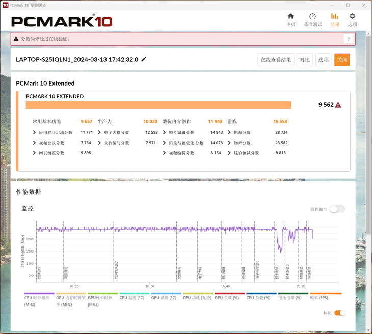Image resolution: width=372 pixels, height=334 pixels.
Task: Click the 对比 compare button
Action: (305, 60)
